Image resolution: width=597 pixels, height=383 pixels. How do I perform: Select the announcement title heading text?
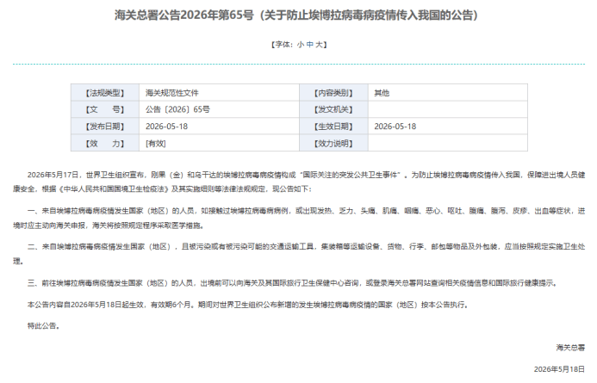click(296, 15)
